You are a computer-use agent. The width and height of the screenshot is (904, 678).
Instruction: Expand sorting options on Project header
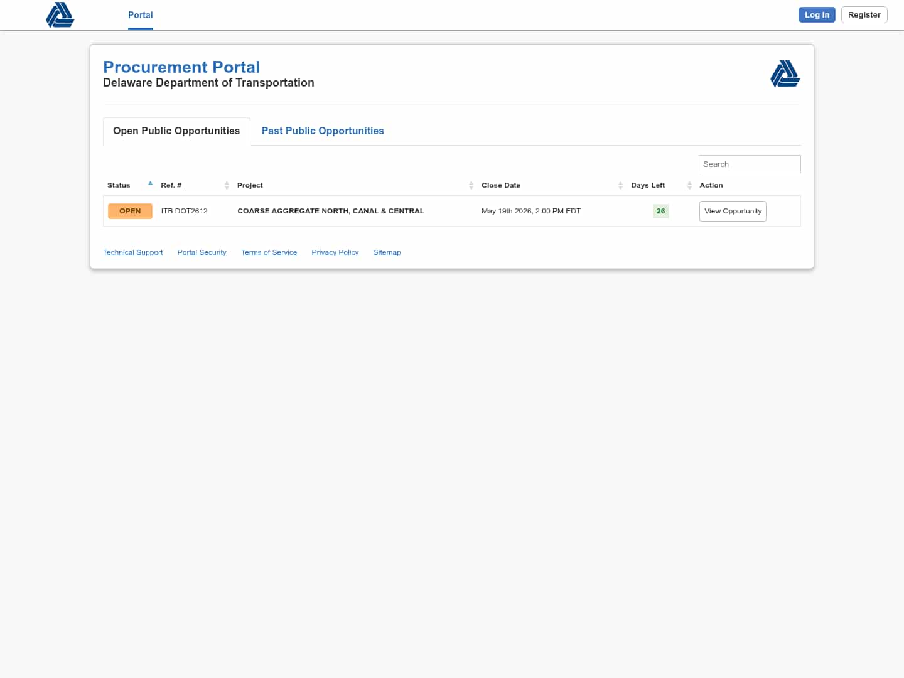[x=471, y=185]
